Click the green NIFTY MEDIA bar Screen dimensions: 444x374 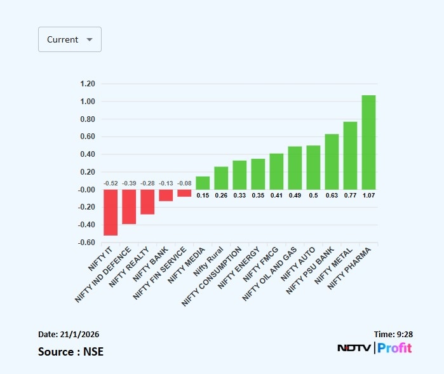click(x=203, y=183)
